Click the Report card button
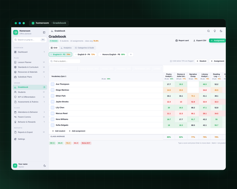 182,40
